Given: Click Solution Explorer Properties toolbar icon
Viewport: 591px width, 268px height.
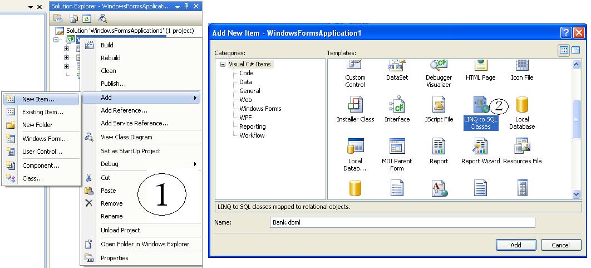Looking at the screenshot, I should point(58,18).
